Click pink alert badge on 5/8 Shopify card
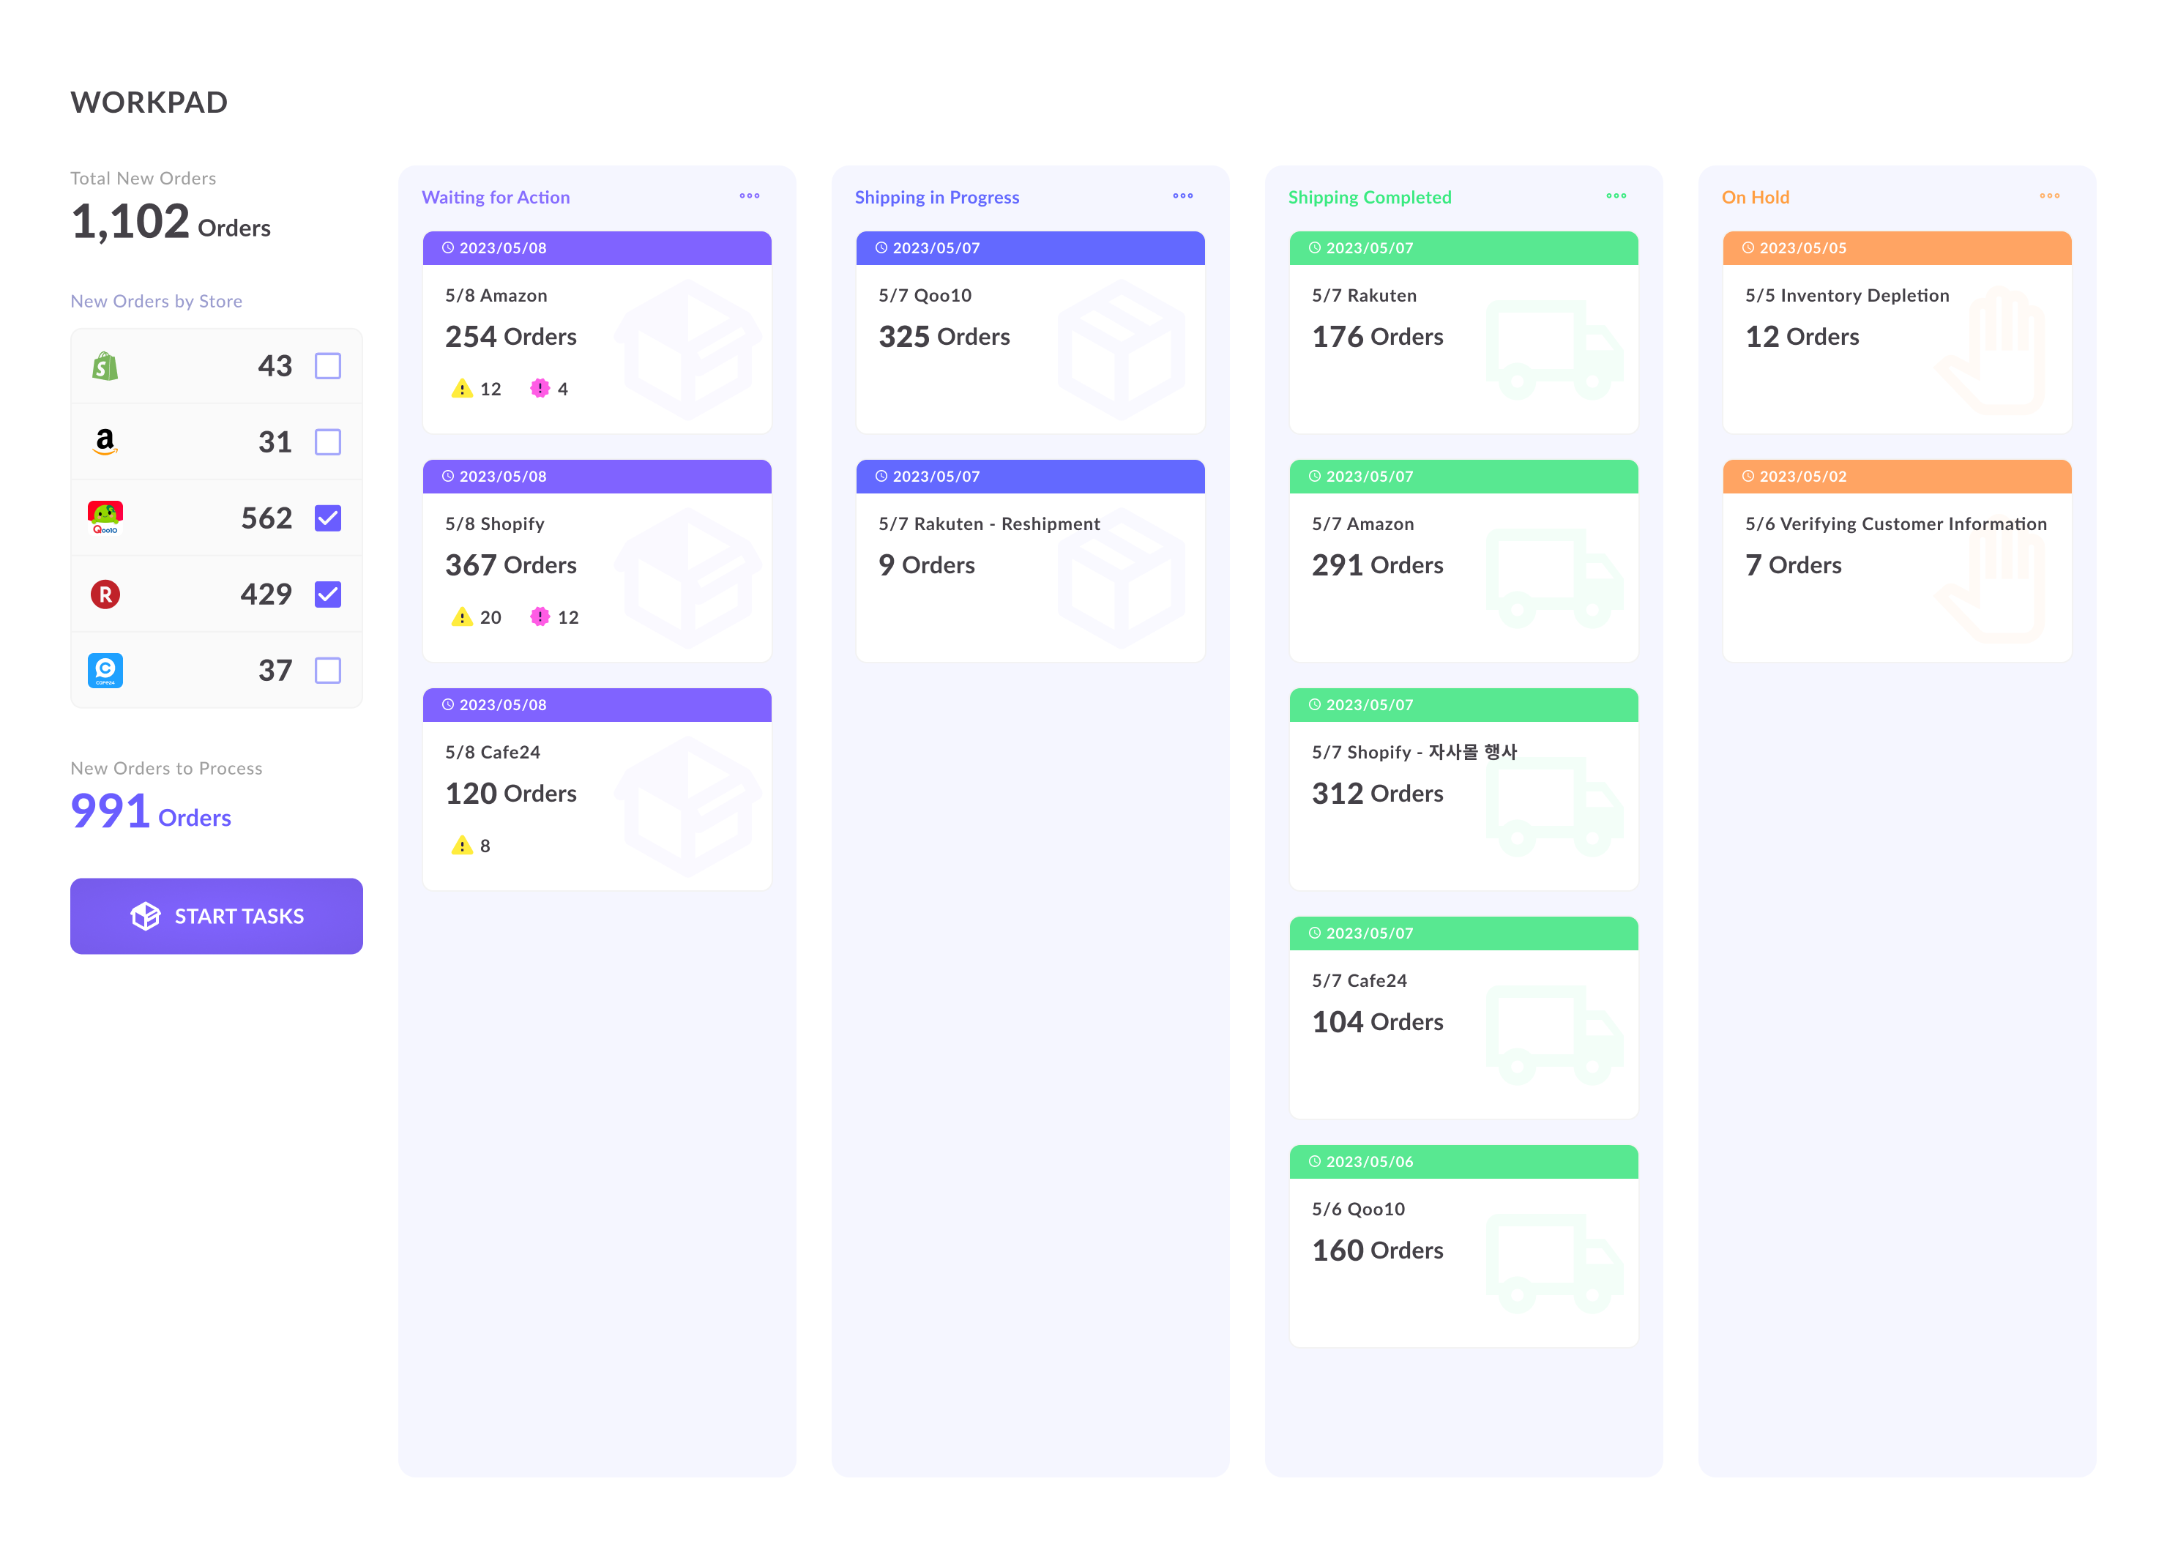The height and width of the screenshot is (1547, 2167). [x=540, y=617]
